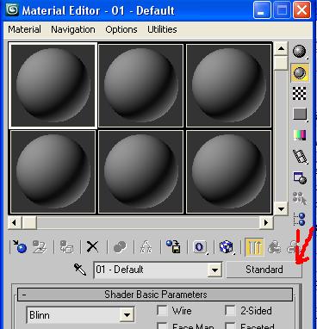Click the Sample Type sphere icon

click(300, 51)
